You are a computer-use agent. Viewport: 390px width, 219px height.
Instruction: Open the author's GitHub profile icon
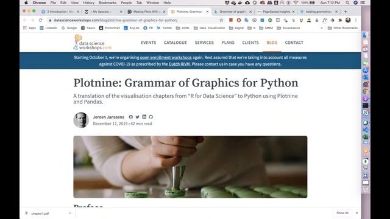click(x=151, y=117)
